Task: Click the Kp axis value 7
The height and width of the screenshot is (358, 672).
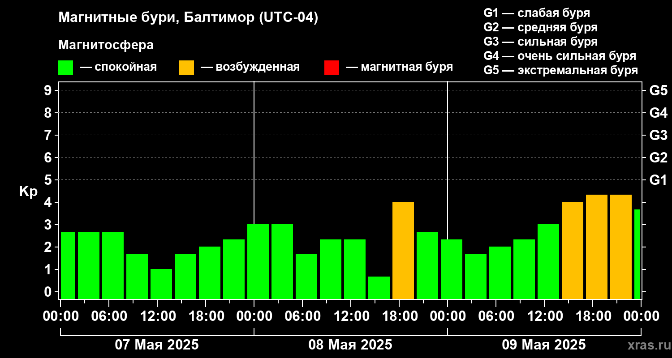Action: (x=49, y=135)
